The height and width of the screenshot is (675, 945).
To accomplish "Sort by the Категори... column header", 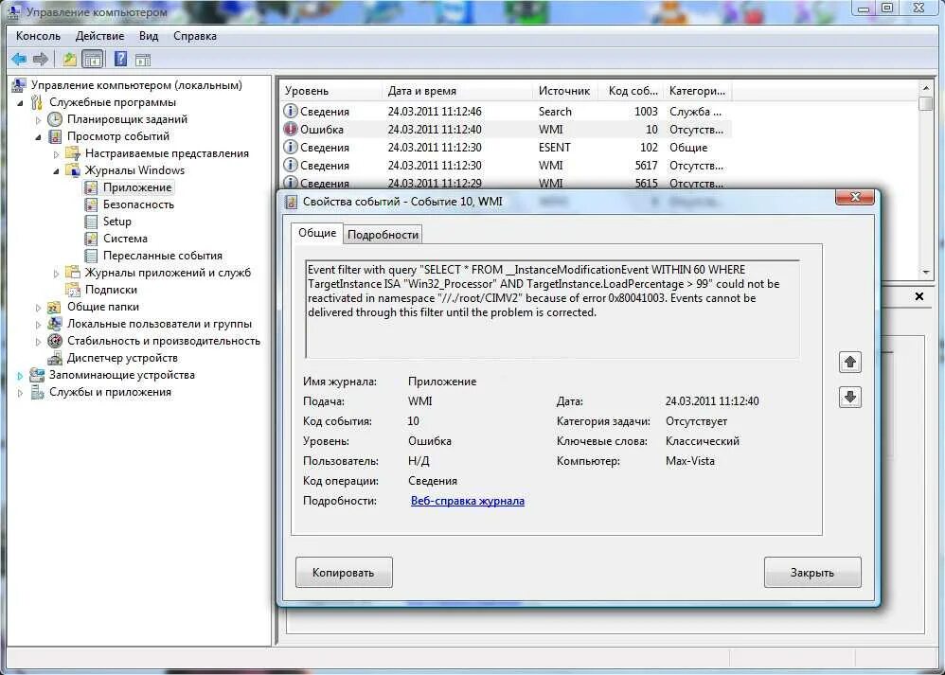I will [697, 91].
